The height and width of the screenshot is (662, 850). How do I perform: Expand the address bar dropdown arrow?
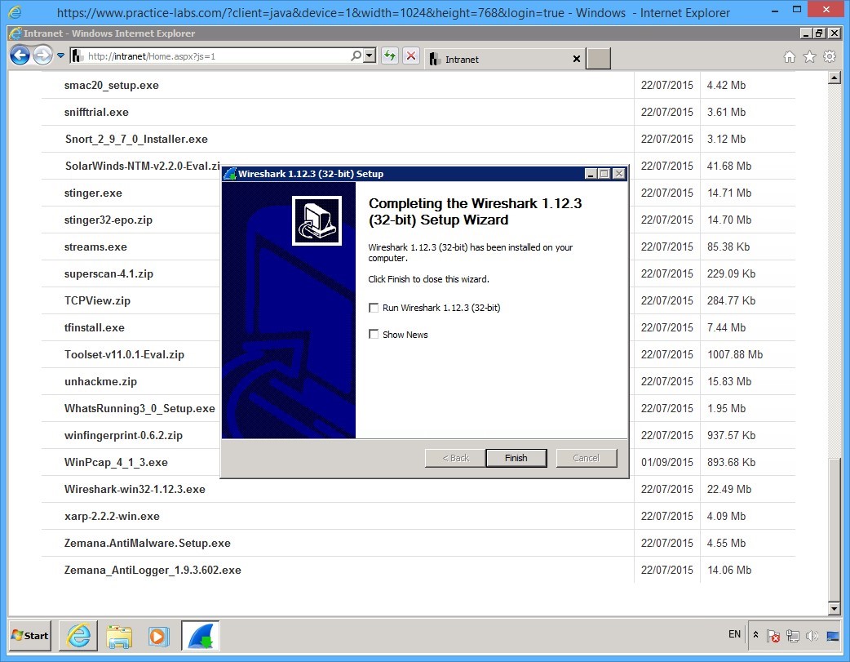click(60, 56)
